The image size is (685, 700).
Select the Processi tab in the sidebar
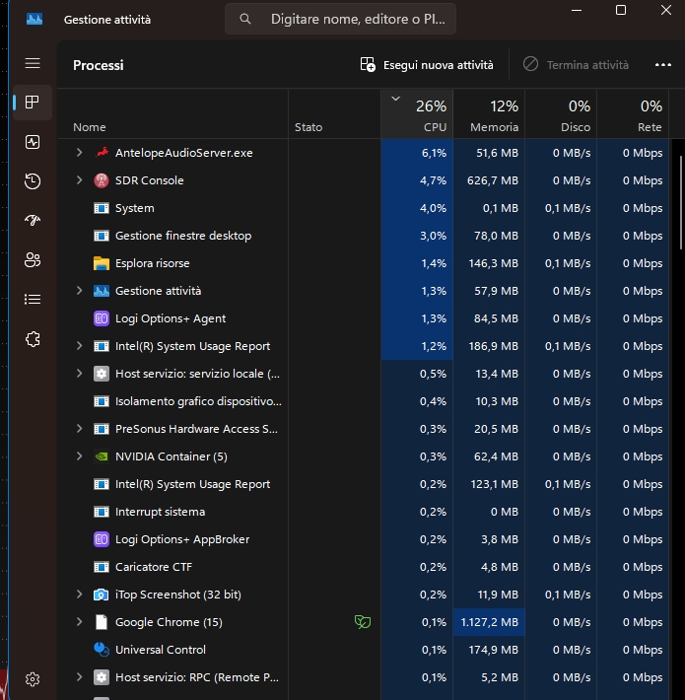tap(33, 103)
